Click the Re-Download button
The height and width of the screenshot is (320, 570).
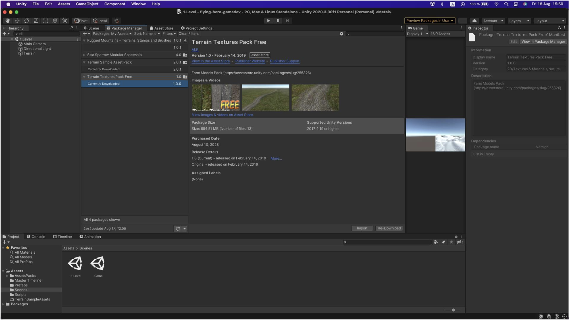coord(389,228)
